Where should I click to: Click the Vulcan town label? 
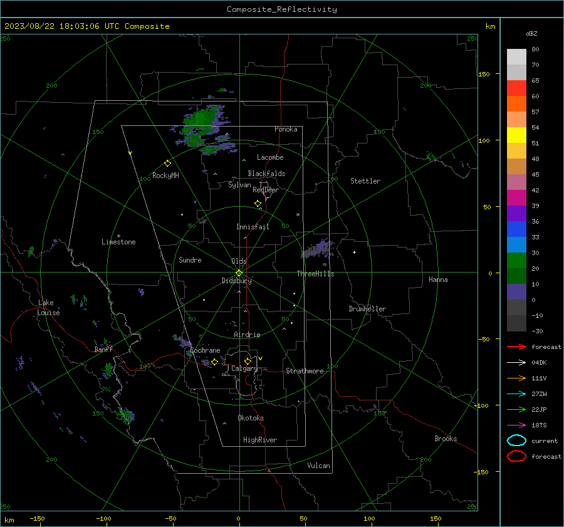point(318,466)
